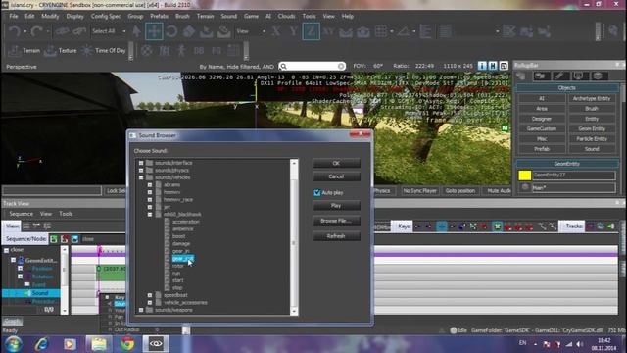Toggle the blue 'H' viewport icon
The width and height of the screenshot is (627, 353).
[493, 66]
